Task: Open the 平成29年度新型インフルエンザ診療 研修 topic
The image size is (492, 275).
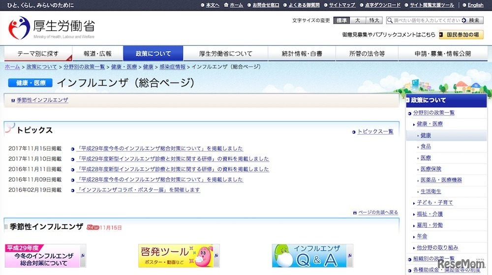Action: click(x=173, y=159)
